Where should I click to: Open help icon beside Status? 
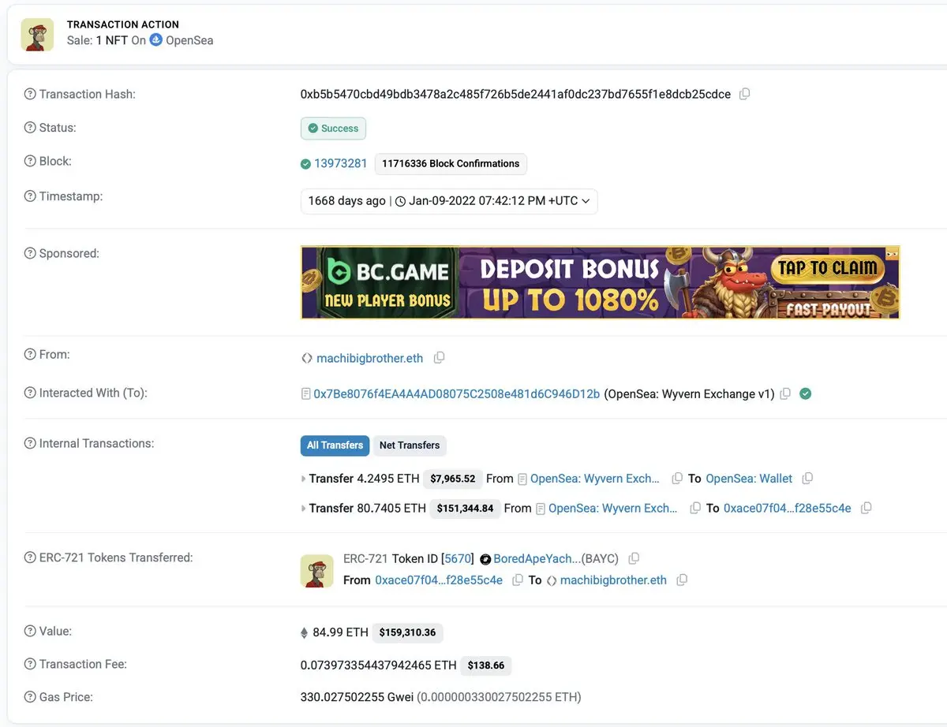(30, 128)
